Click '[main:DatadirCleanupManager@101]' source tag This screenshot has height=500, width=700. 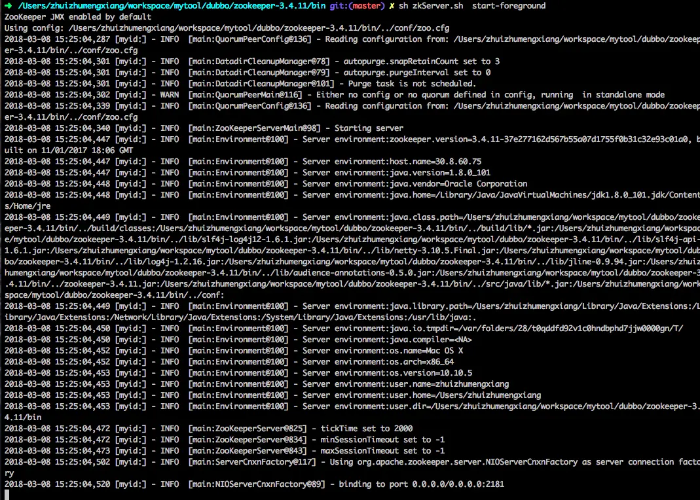click(x=261, y=84)
